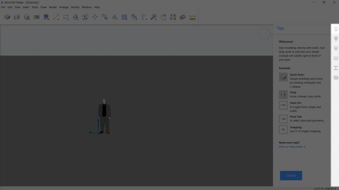Viewport: 339px width, 190px height.
Task: Click the Quick draw tip thumbnail
Action: coord(283,77)
